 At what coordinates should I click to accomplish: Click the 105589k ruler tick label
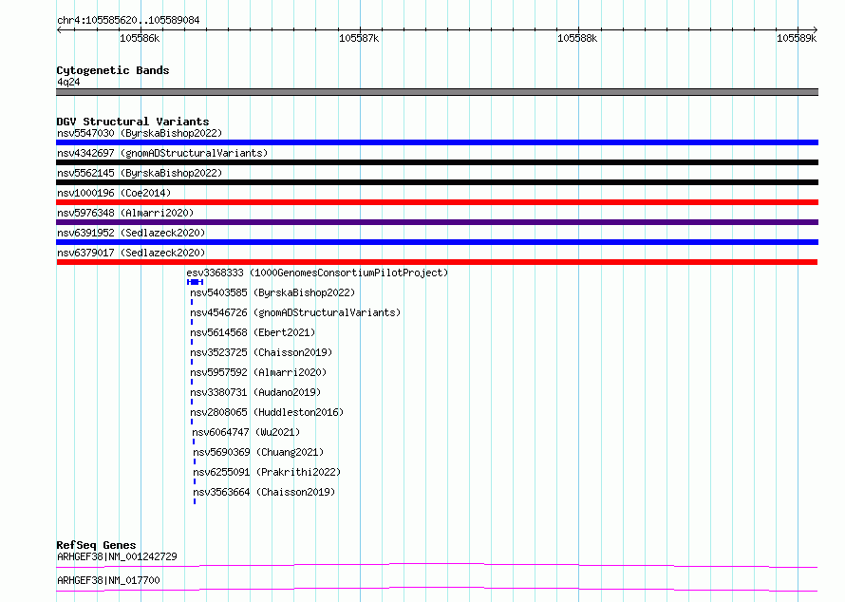point(797,38)
